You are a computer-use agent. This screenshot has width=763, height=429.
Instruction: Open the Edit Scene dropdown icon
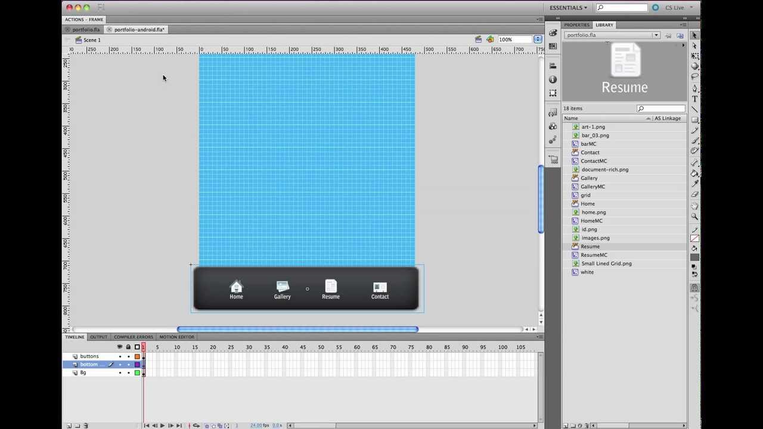478,39
